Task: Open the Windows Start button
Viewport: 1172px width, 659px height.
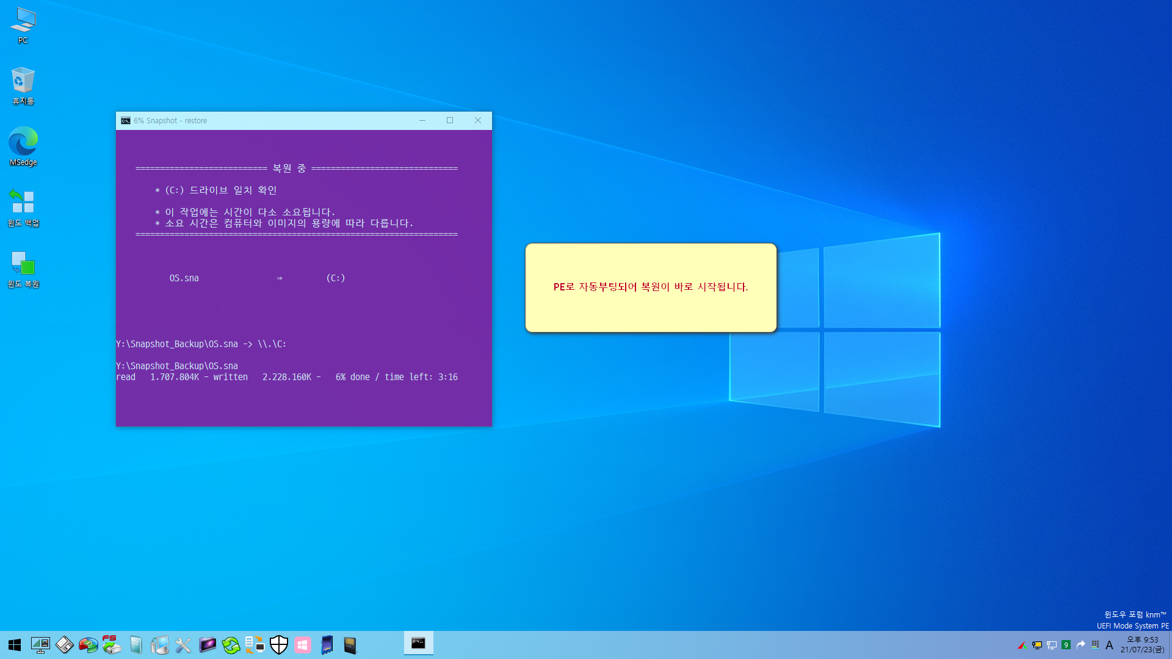Action: point(15,645)
